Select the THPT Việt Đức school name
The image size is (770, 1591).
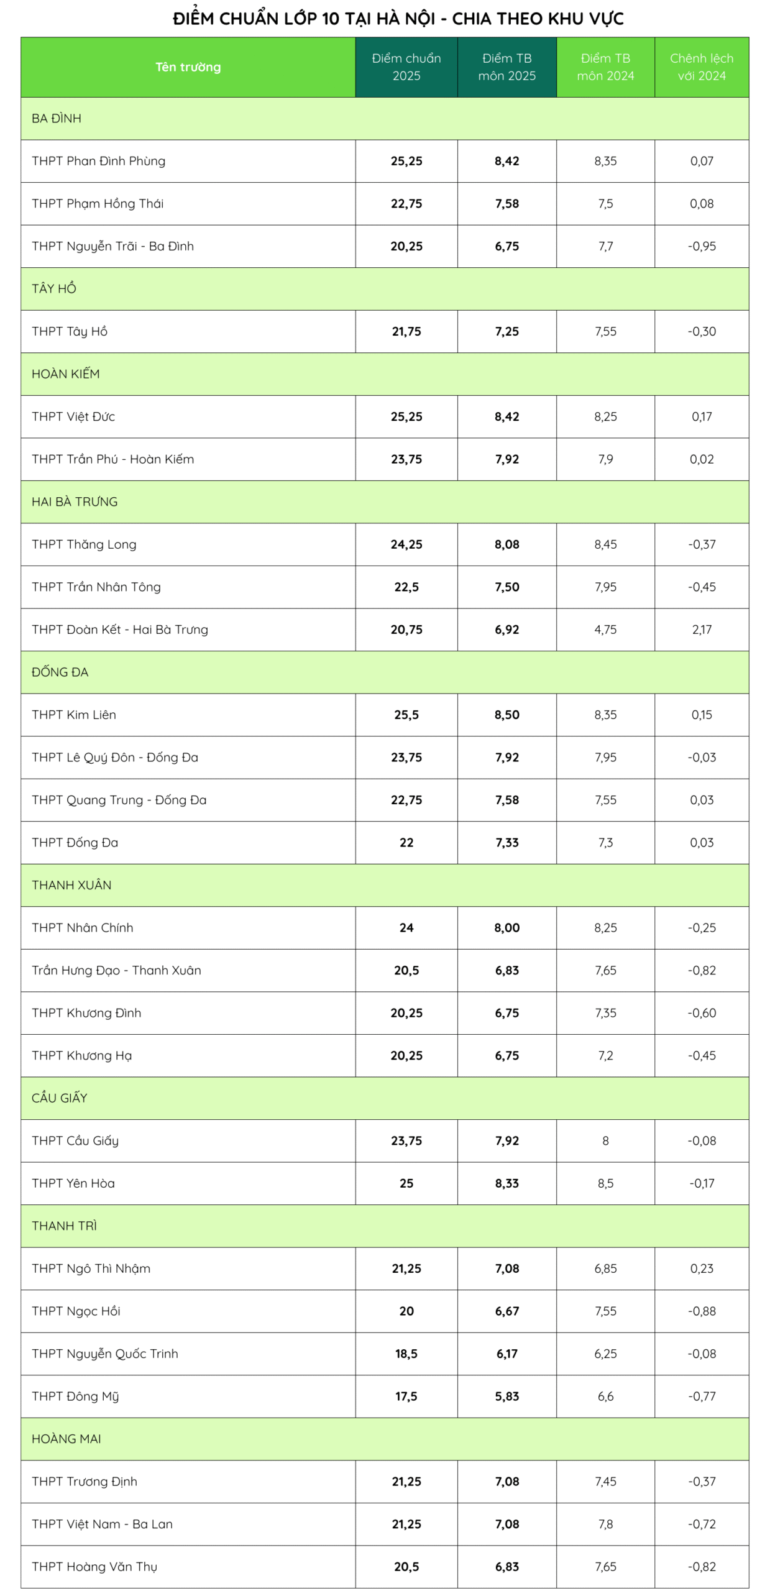coord(73,416)
